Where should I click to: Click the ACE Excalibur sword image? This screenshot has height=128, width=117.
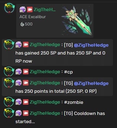[x=77, y=21]
